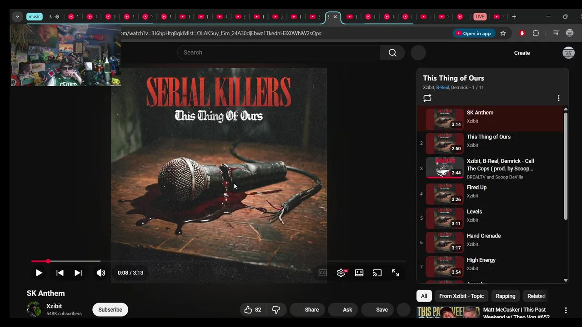
Task: Enter fullscreen mode on the player
Action: [396, 273]
